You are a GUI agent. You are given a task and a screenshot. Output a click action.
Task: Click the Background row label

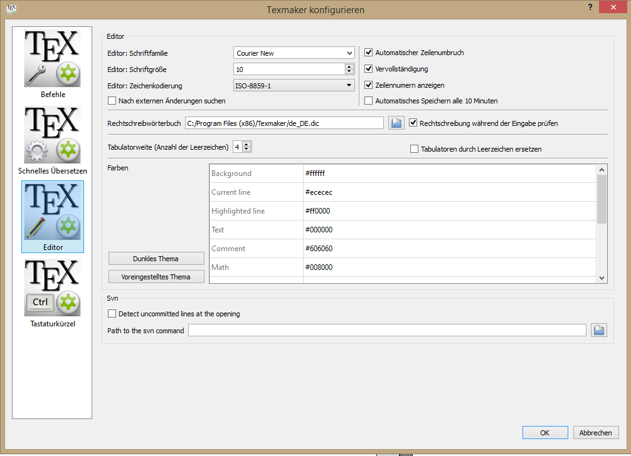click(257, 173)
